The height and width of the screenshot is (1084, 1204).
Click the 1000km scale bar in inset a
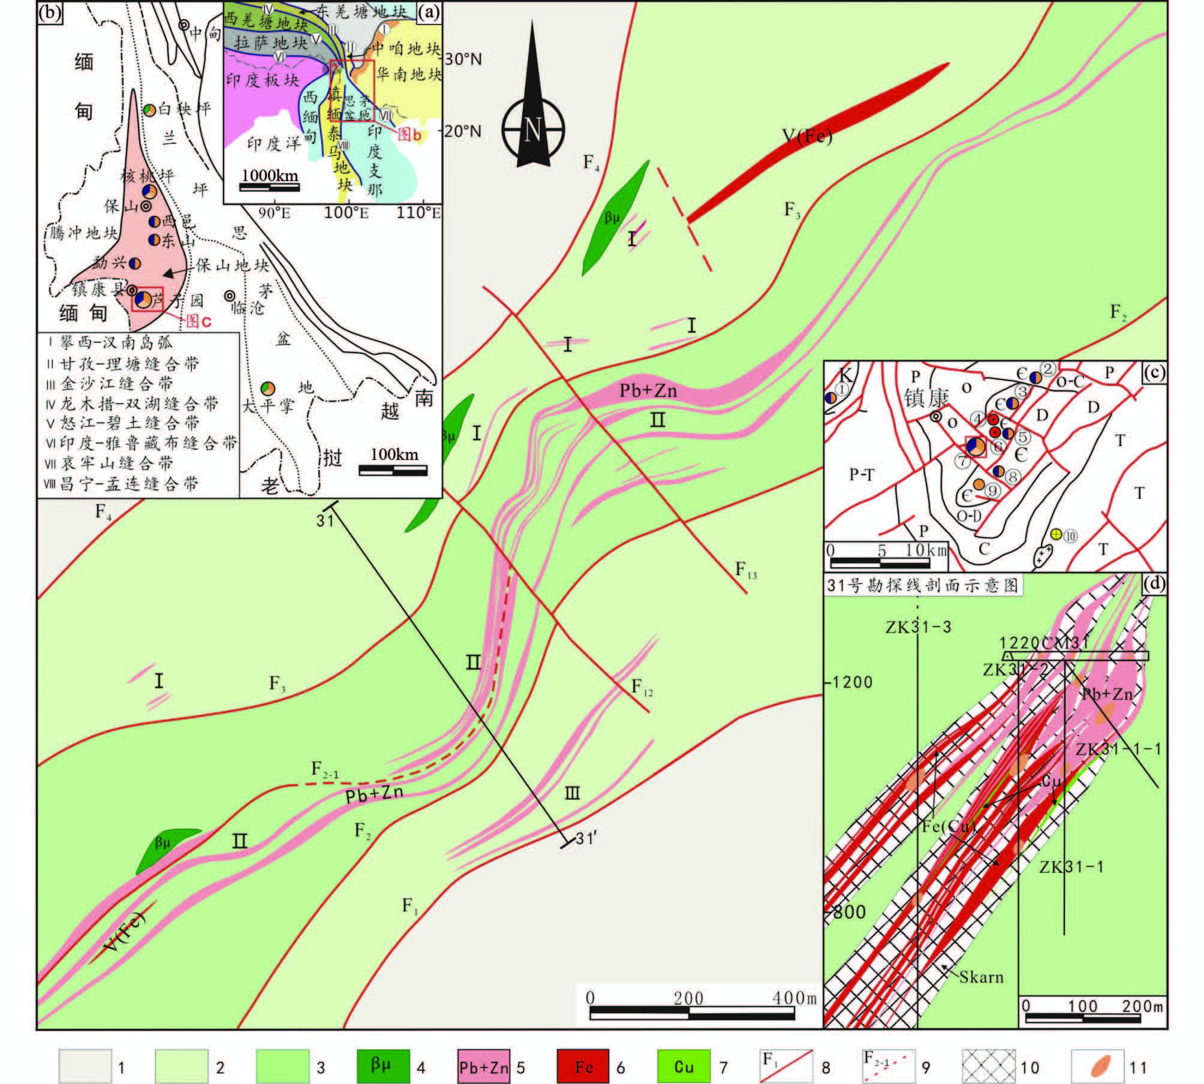(269, 186)
